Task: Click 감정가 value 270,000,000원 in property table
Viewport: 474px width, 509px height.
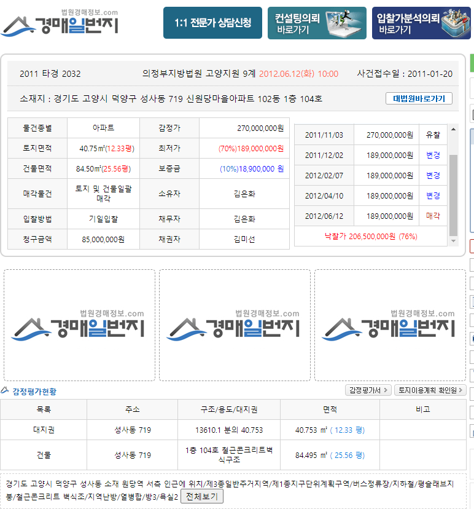Action: click(260, 128)
